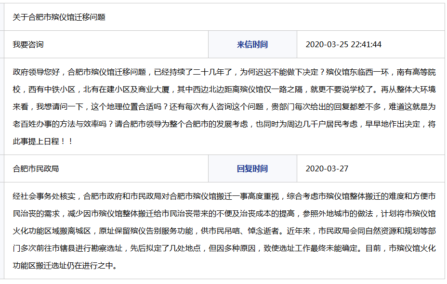Click the 我要咨询 cell
Screen dimensions: 447x284
pyautogui.click(x=106, y=44)
